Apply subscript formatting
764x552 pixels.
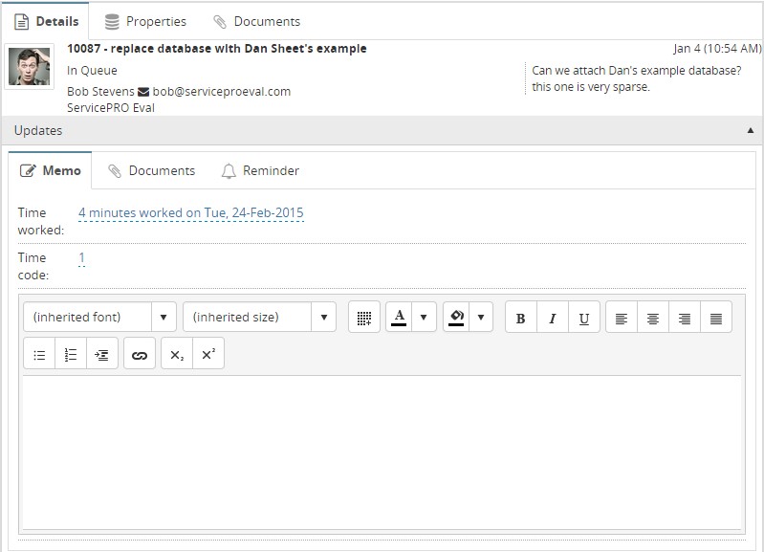pos(177,354)
